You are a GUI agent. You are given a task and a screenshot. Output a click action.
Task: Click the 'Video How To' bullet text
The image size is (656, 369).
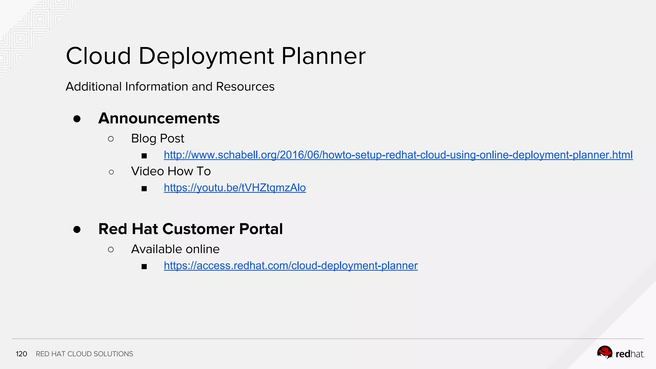pos(171,171)
